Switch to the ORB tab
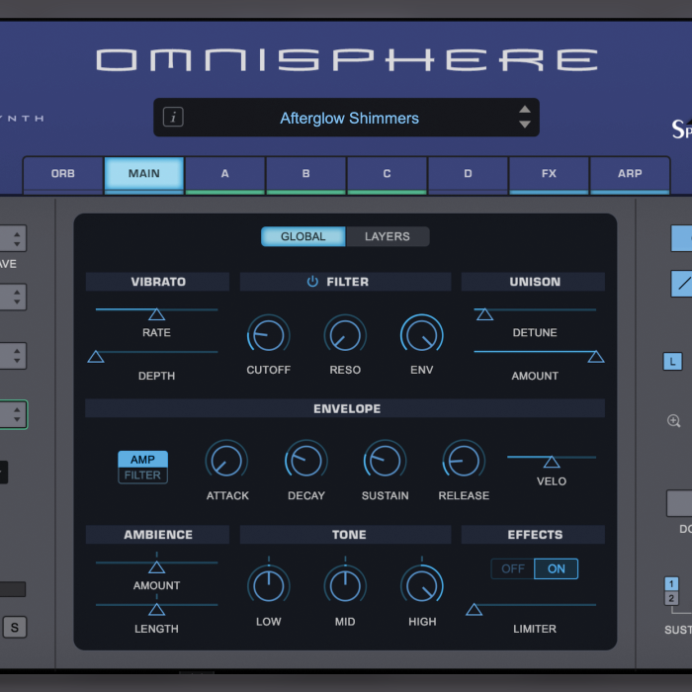The width and height of the screenshot is (692, 692). [62, 174]
